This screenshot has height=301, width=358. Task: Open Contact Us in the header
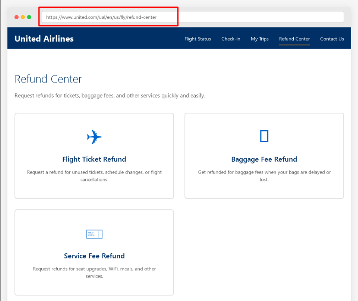[x=332, y=39]
